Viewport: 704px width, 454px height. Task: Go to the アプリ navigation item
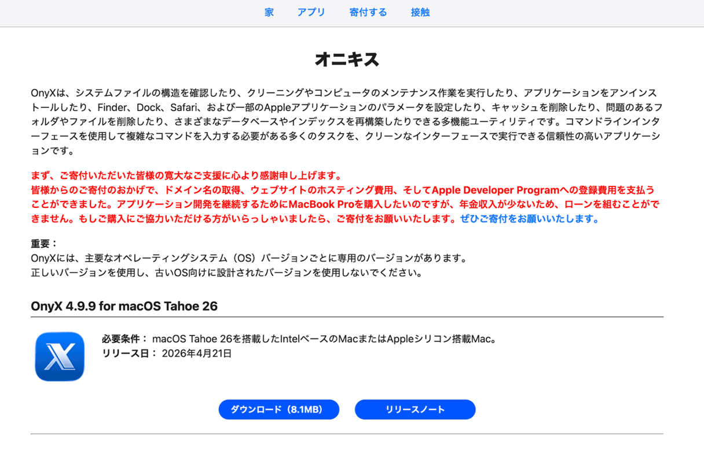pos(311,12)
